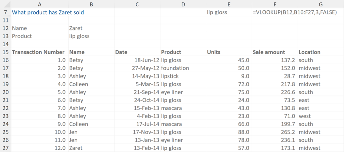This screenshot has height=152, width=344.
Task: Select the Sale amount header cell
Action: pos(269,52)
